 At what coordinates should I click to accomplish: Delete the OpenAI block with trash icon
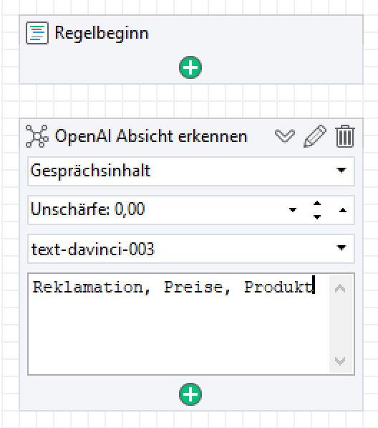[345, 136]
